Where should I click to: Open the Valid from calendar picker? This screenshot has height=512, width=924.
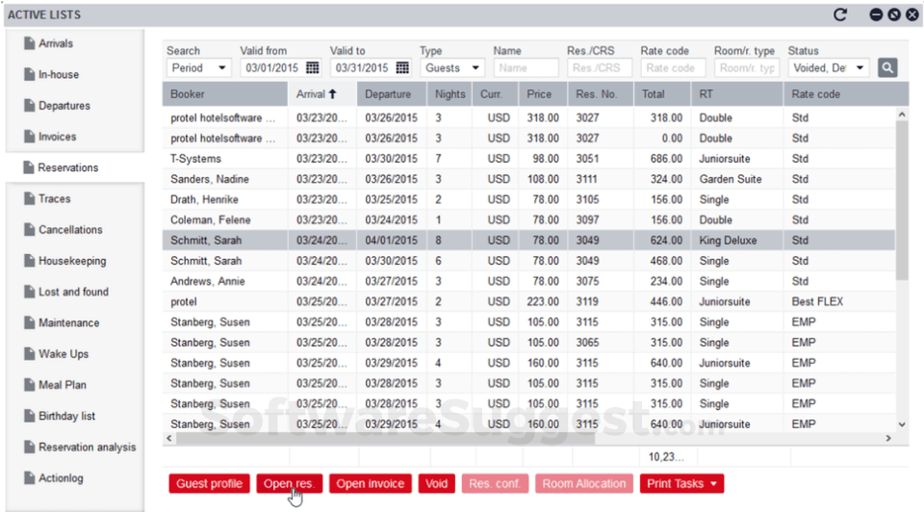312,68
